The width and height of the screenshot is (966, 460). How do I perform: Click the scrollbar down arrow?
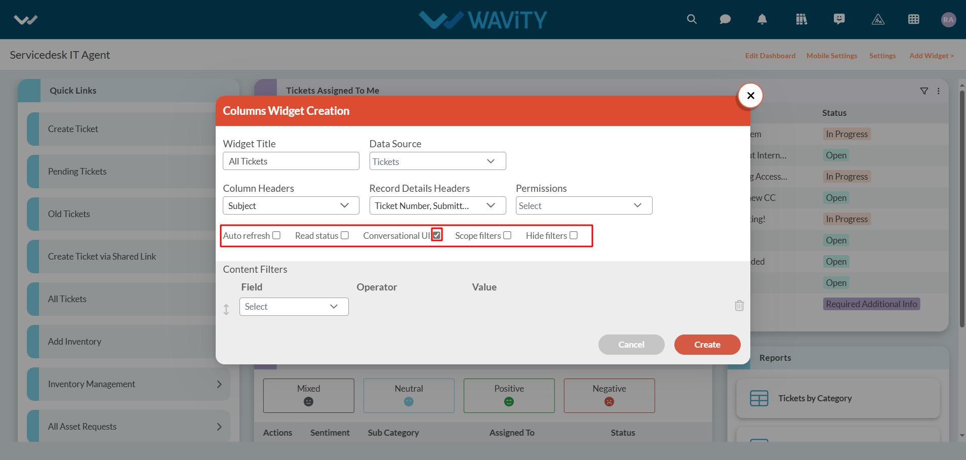tap(962, 435)
